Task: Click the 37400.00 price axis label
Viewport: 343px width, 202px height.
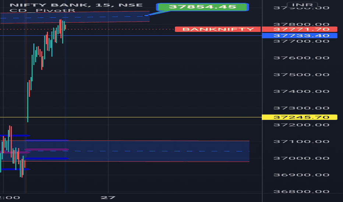Action: 301,91
